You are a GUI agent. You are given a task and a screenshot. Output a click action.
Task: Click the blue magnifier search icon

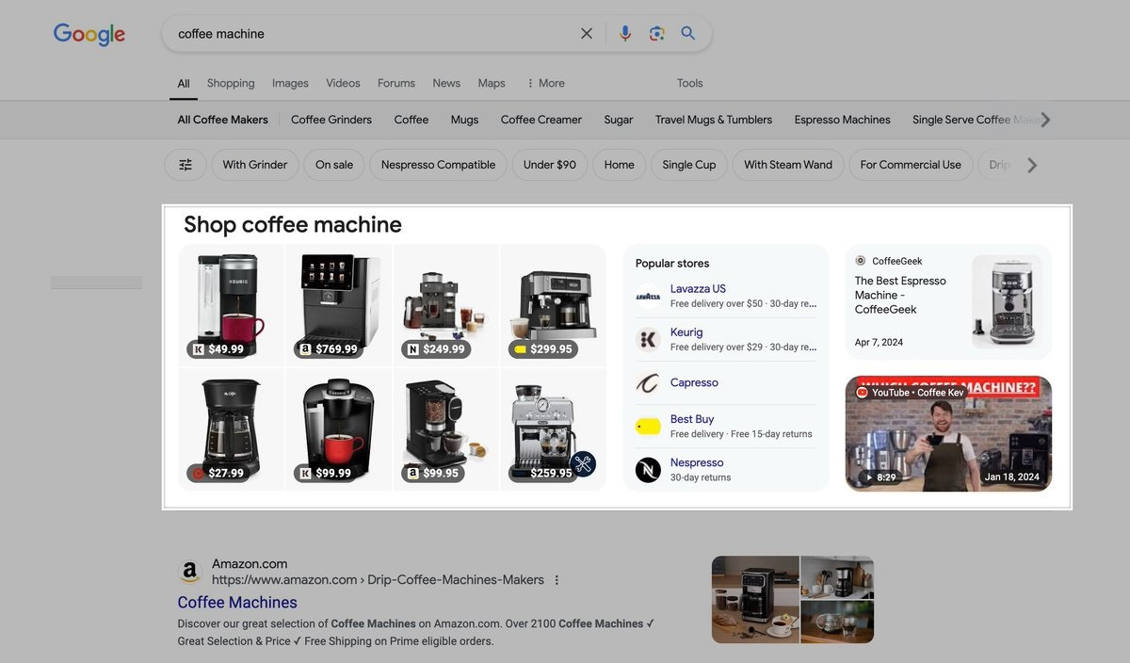coord(688,33)
